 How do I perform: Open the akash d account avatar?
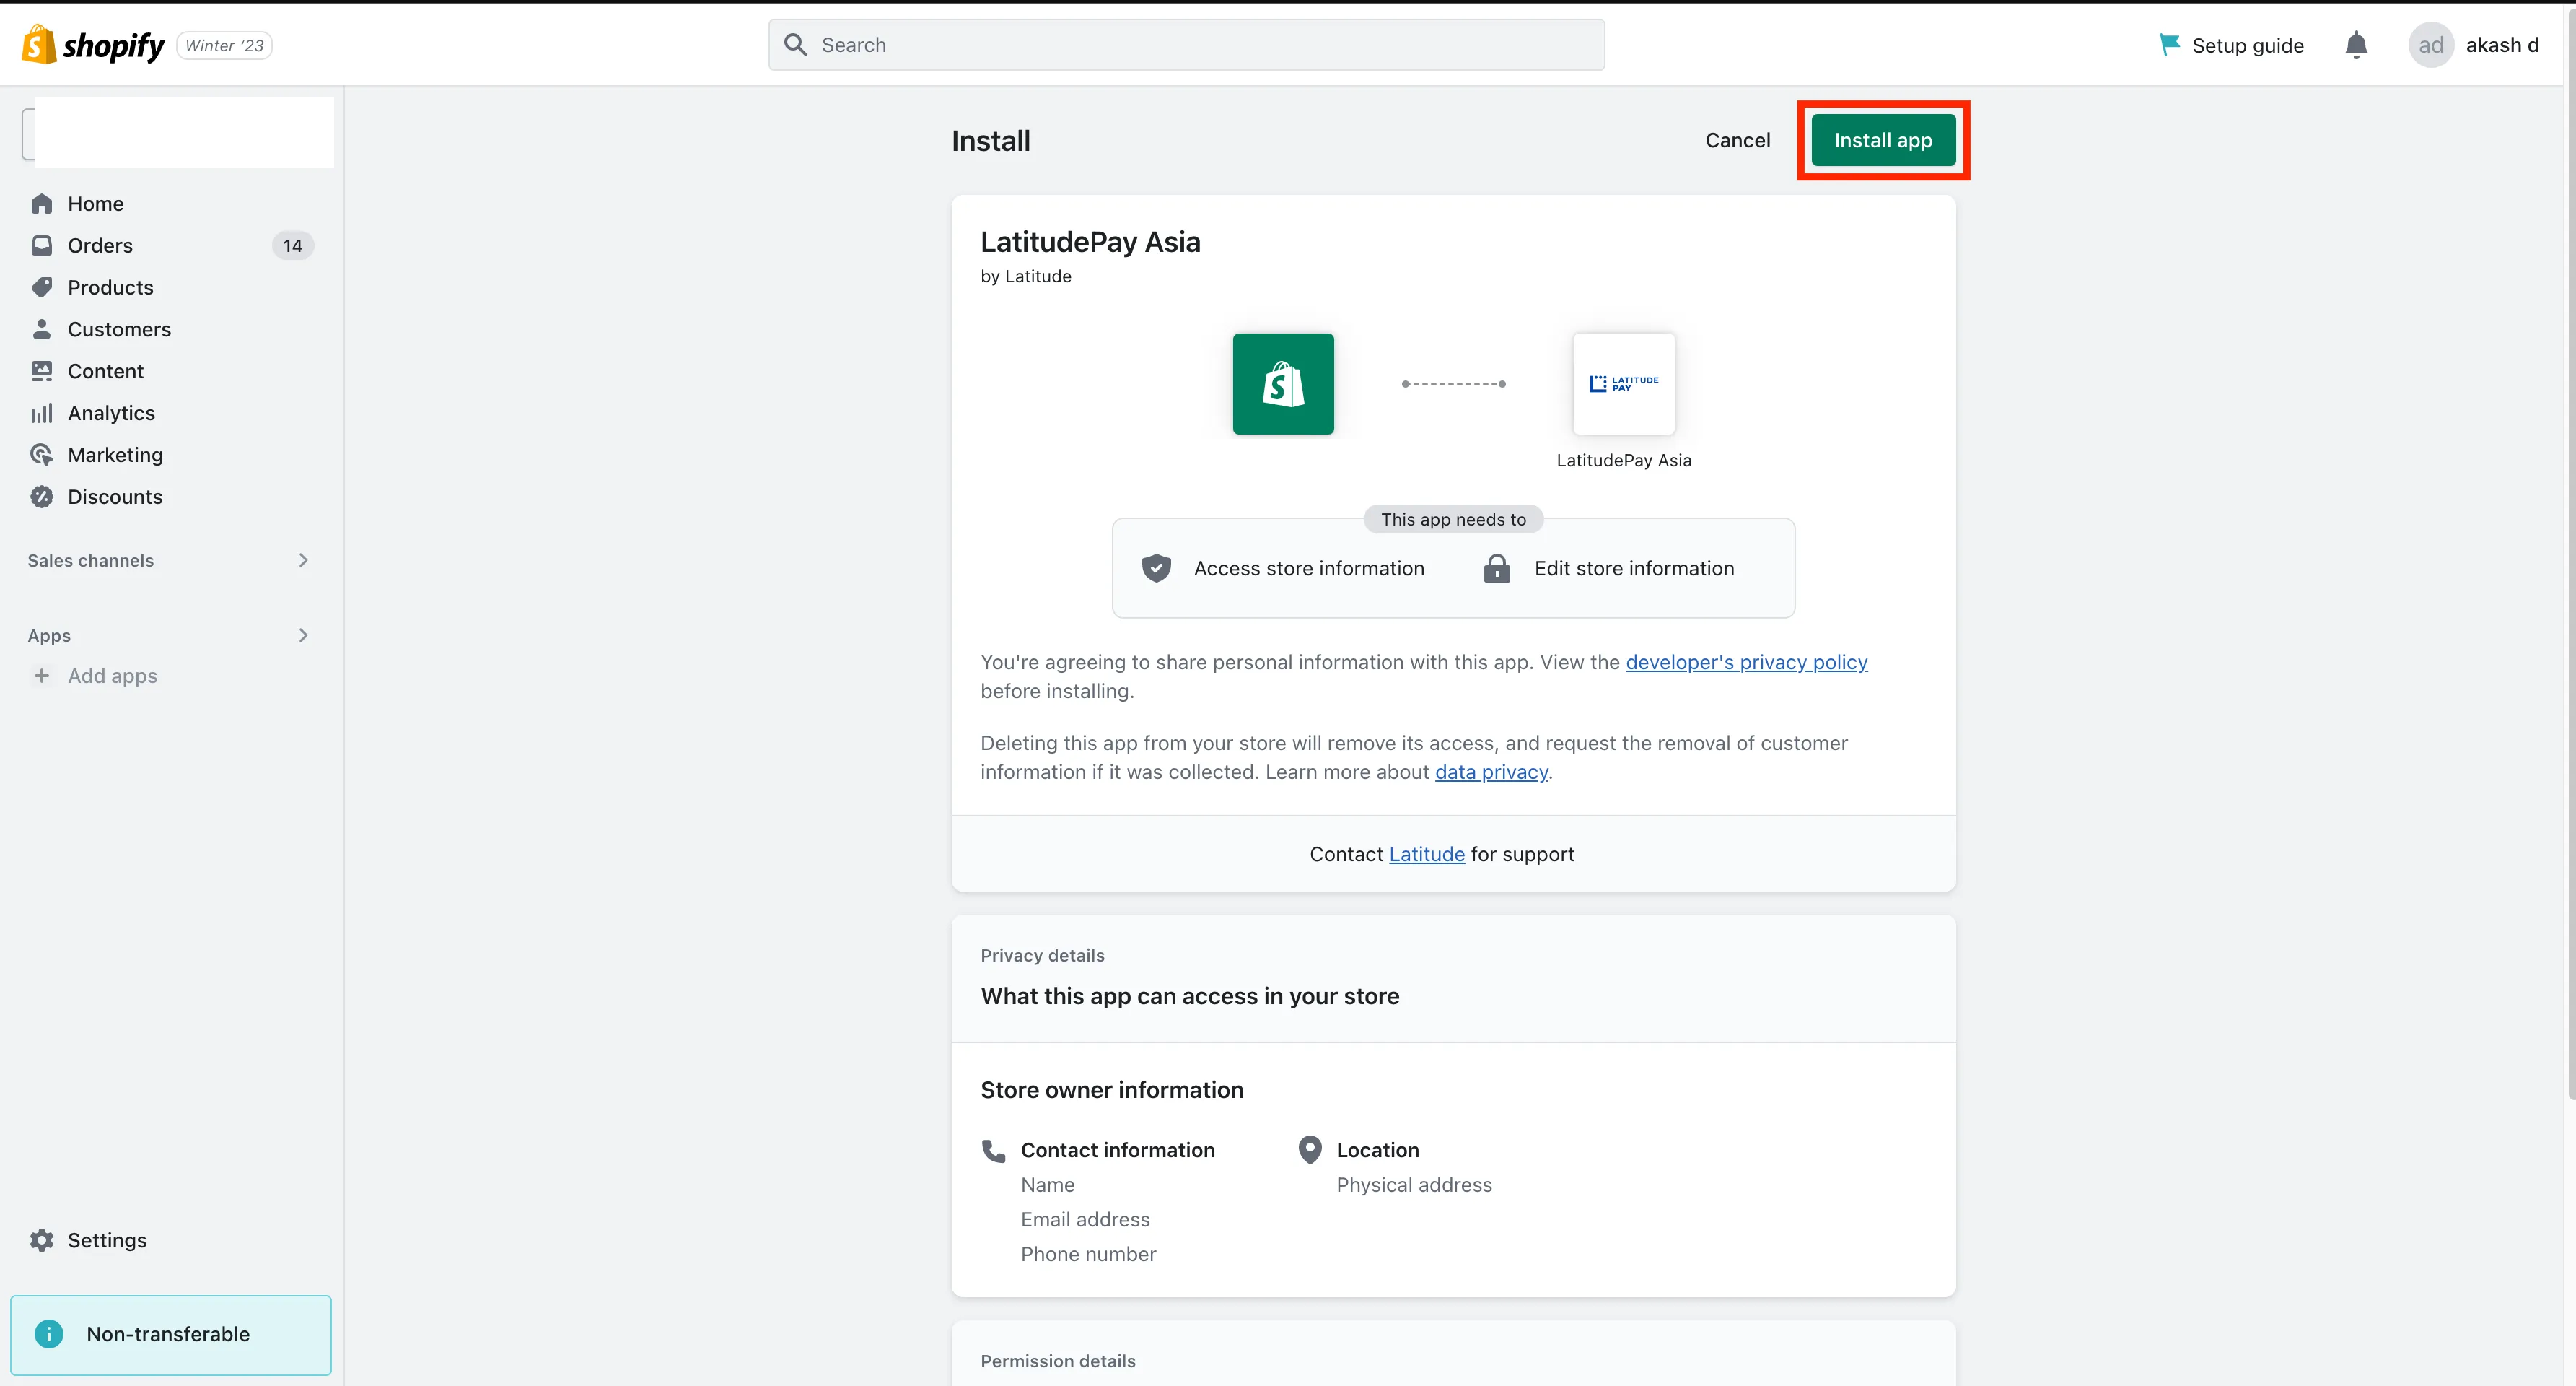point(2430,45)
